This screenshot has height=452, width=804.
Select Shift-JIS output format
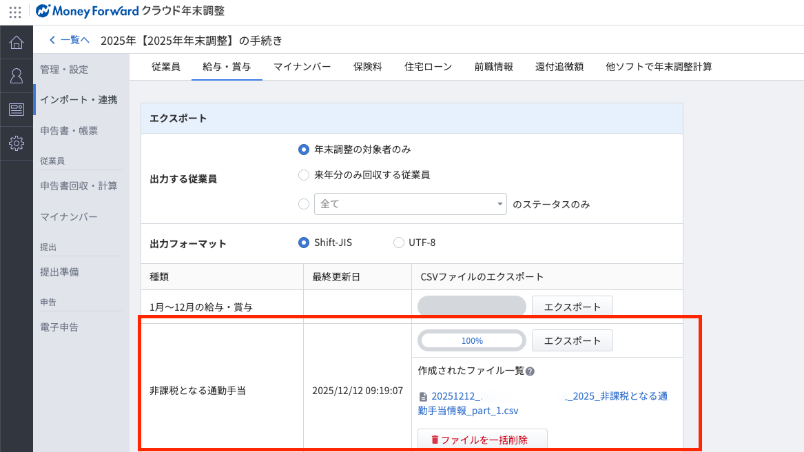pyautogui.click(x=303, y=243)
